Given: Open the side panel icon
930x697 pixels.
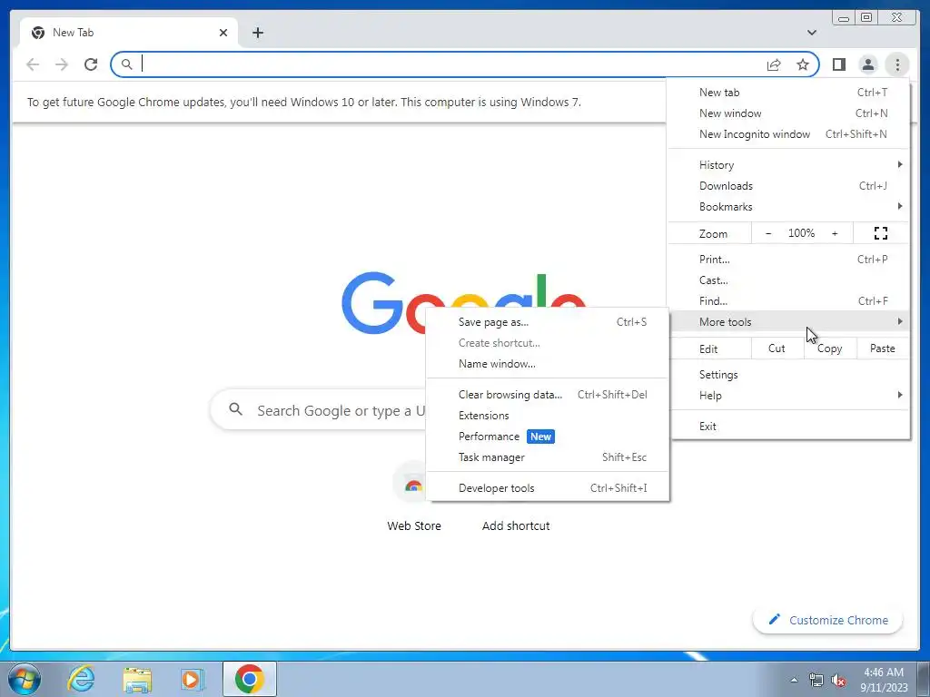Looking at the screenshot, I should pyautogui.click(x=838, y=64).
